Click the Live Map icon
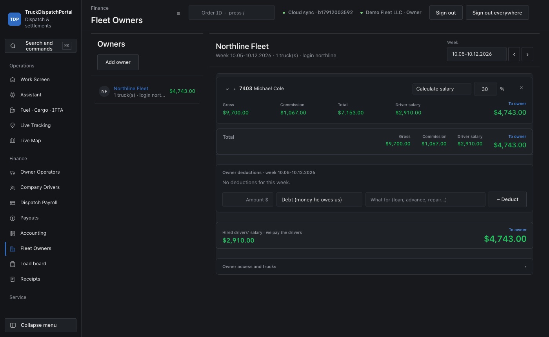The width and height of the screenshot is (549, 337). [x=13, y=141]
